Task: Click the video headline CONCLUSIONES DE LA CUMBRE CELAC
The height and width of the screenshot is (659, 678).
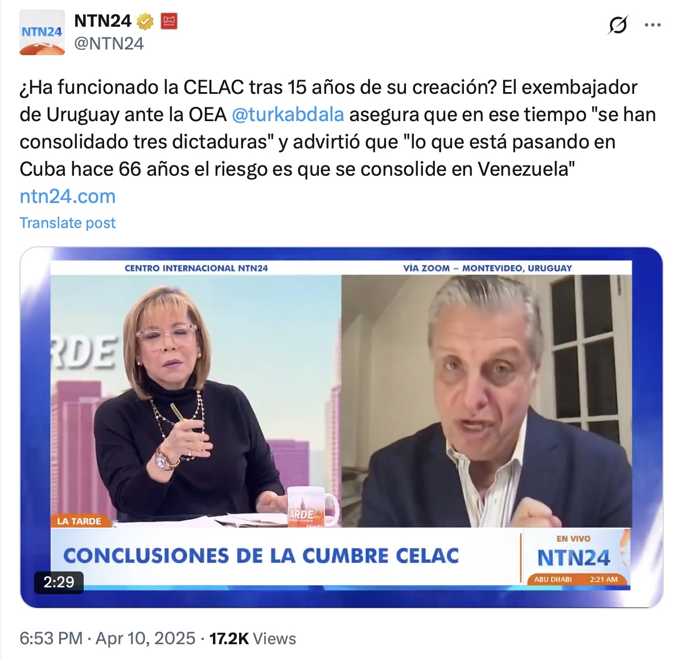Action: tap(261, 556)
